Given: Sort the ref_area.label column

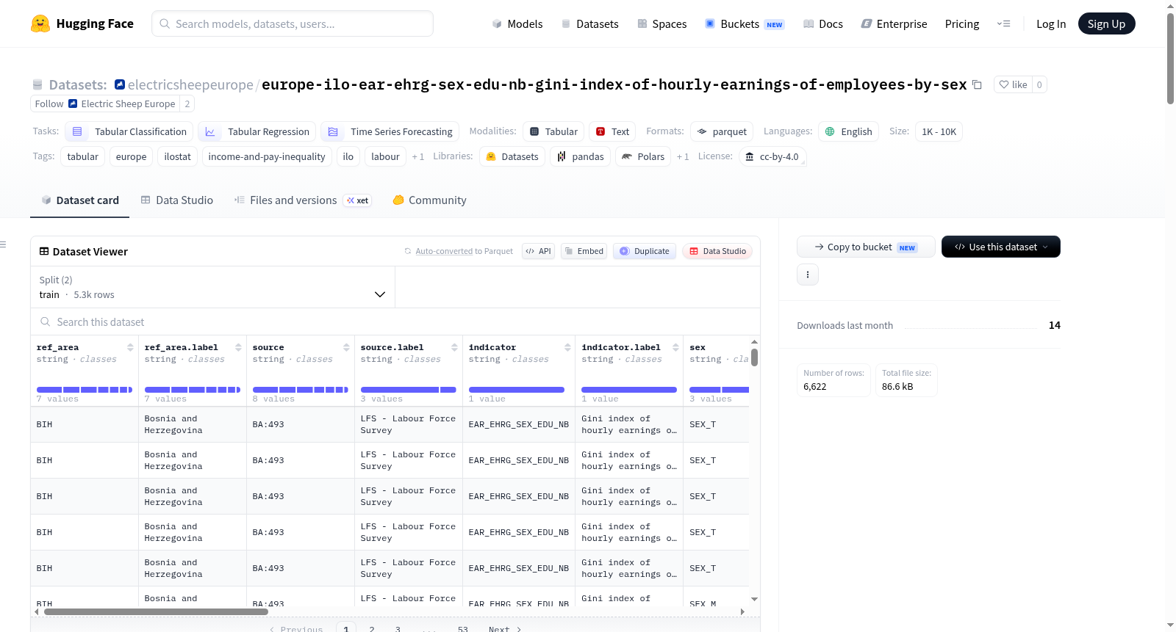Looking at the screenshot, I should tap(238, 347).
